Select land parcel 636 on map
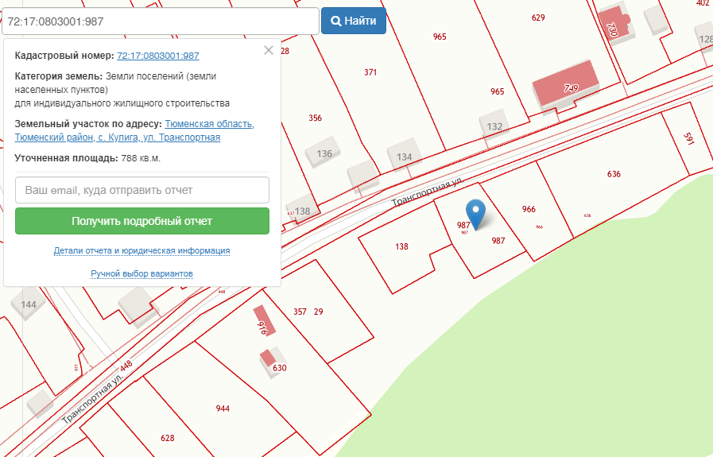Screen dimensions: 713x457 pos(613,174)
